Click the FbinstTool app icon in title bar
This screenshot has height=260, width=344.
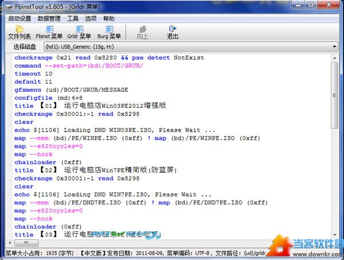point(9,7)
